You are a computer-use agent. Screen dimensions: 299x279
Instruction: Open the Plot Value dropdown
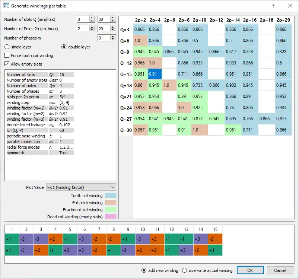[81, 187]
